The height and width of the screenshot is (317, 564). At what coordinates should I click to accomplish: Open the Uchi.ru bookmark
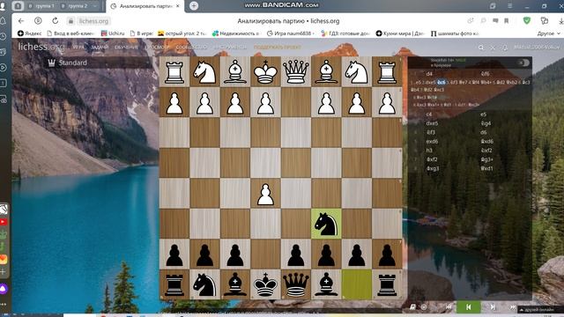pos(113,33)
